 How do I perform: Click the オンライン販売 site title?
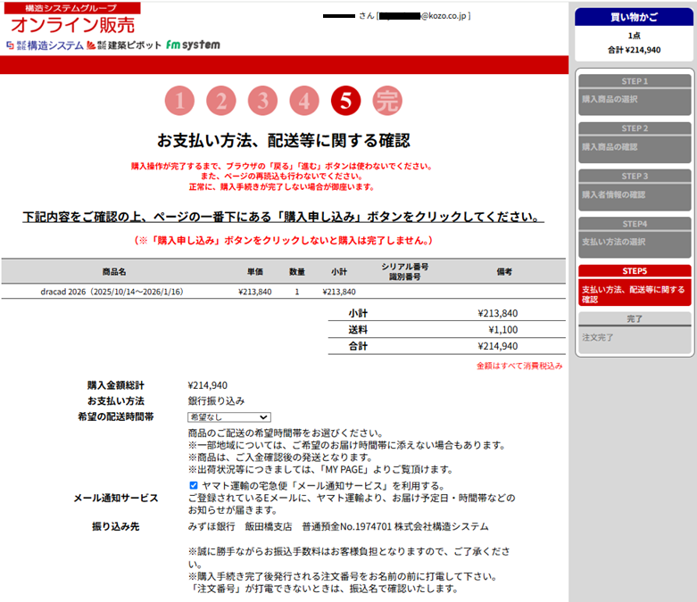pyautogui.click(x=73, y=25)
